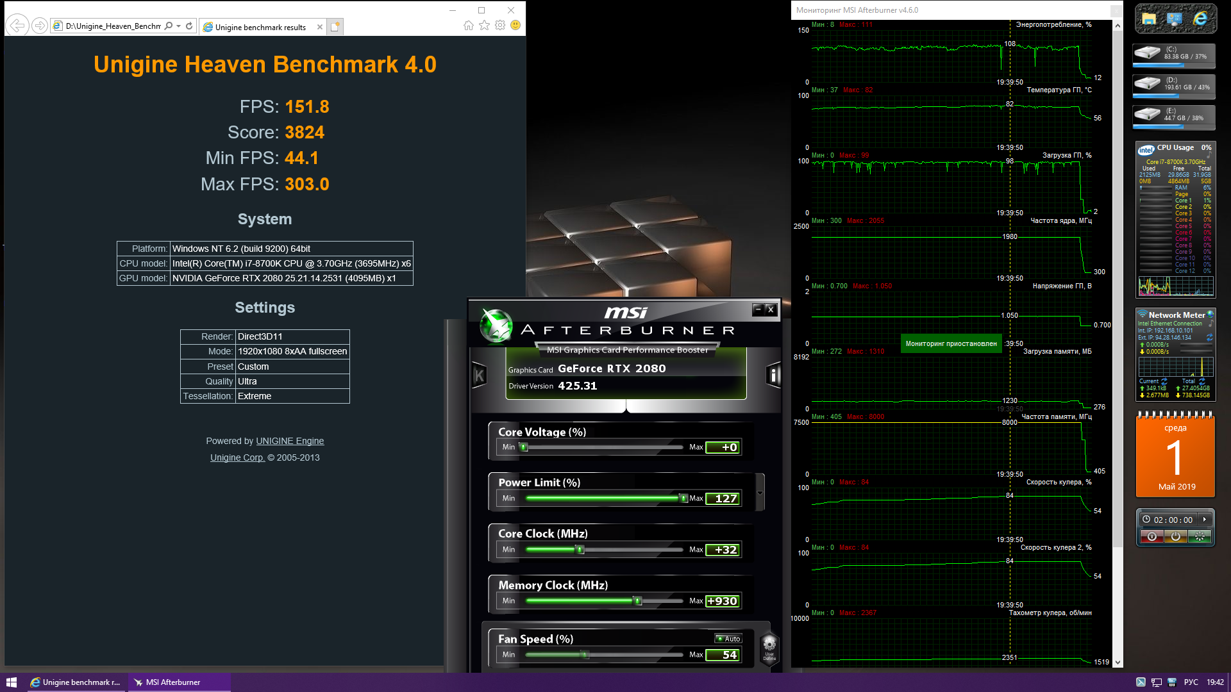Click the refresh page icon in address bar
The image size is (1231, 692).
pyautogui.click(x=189, y=26)
